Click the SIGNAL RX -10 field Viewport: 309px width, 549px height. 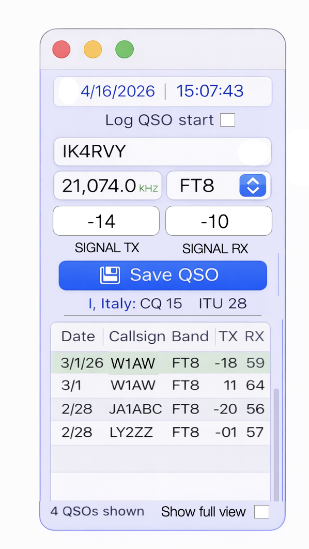point(219,221)
